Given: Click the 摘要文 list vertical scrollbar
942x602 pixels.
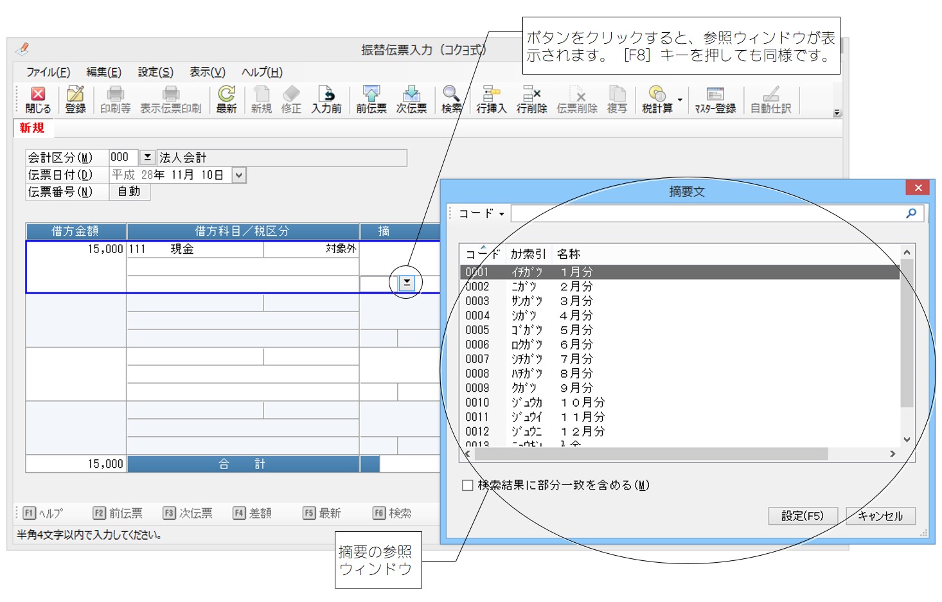Looking at the screenshot, I should [x=907, y=334].
